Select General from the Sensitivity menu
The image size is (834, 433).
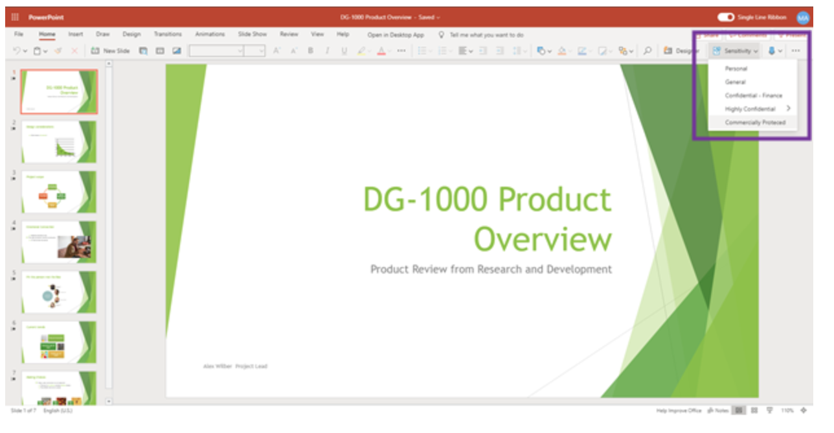[735, 82]
